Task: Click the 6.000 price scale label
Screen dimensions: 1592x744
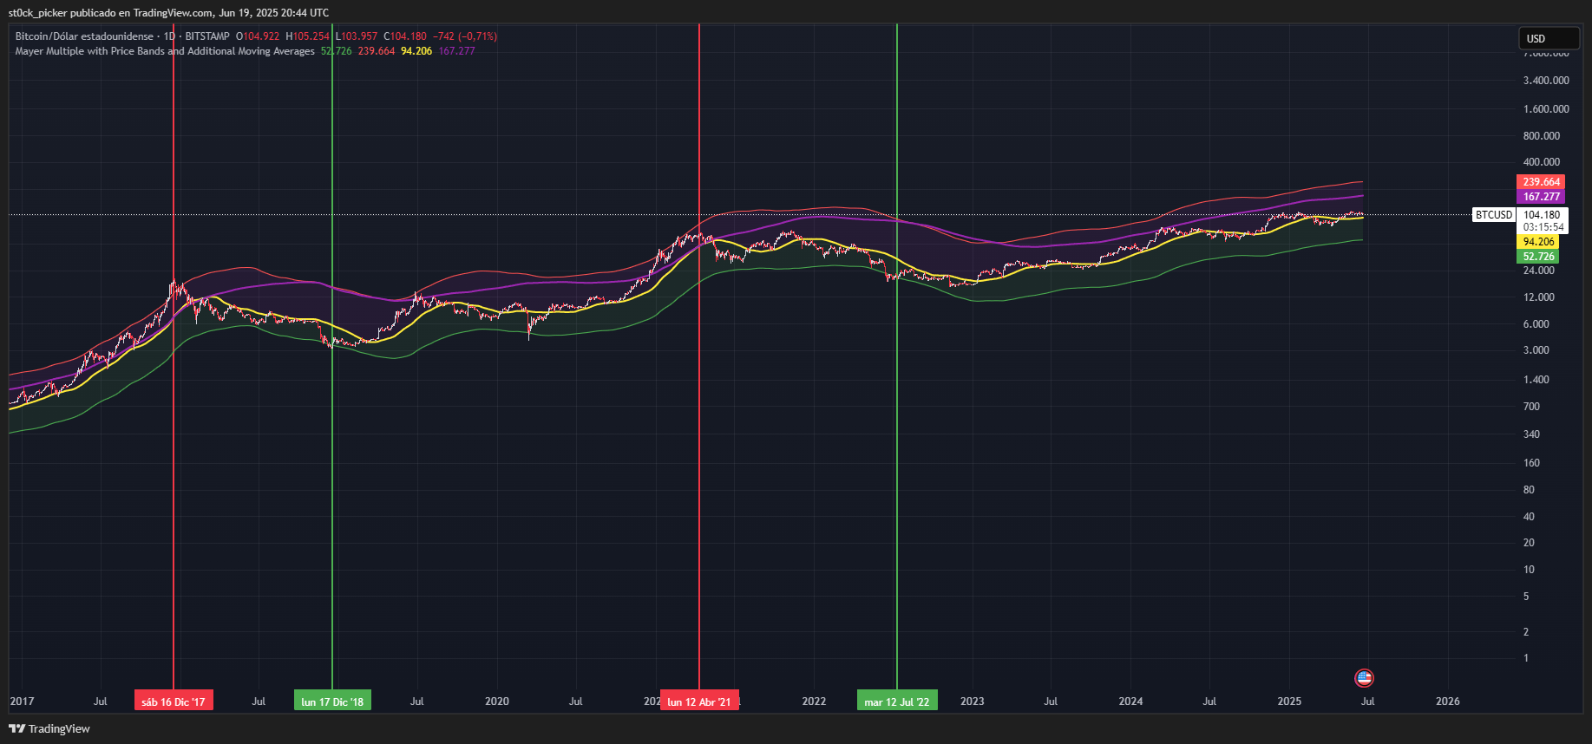Action: tap(1536, 324)
